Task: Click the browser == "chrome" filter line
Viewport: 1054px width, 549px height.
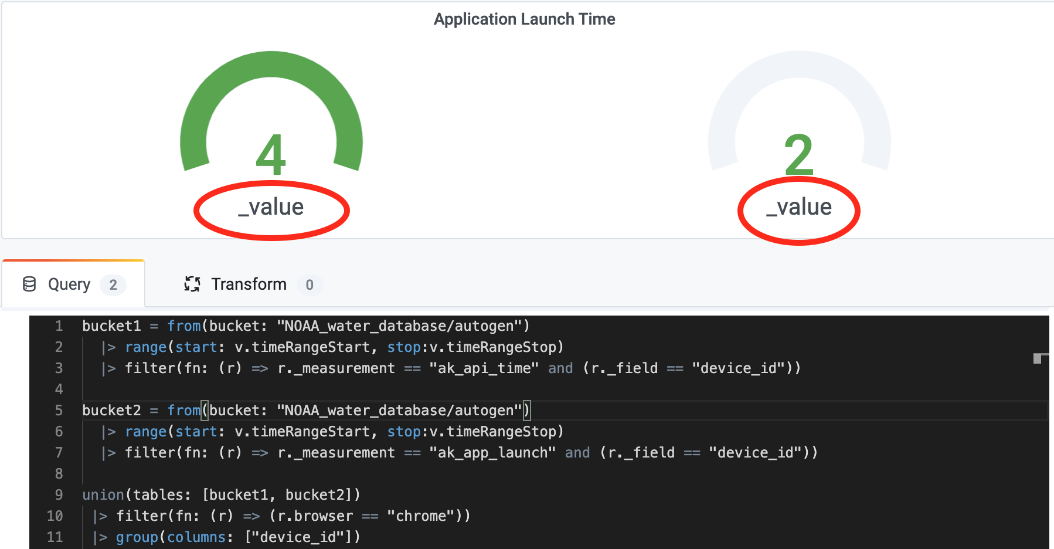Action: (281, 516)
